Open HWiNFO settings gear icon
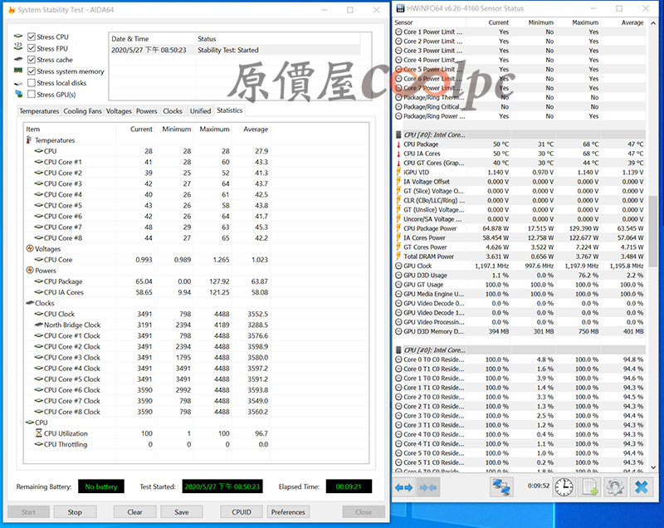The width and height of the screenshot is (664, 528). [615, 487]
